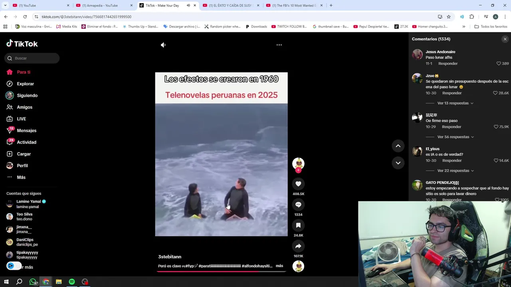The height and width of the screenshot is (287, 511).
Task: Share the video with the arrow icon
Action: [298, 246]
